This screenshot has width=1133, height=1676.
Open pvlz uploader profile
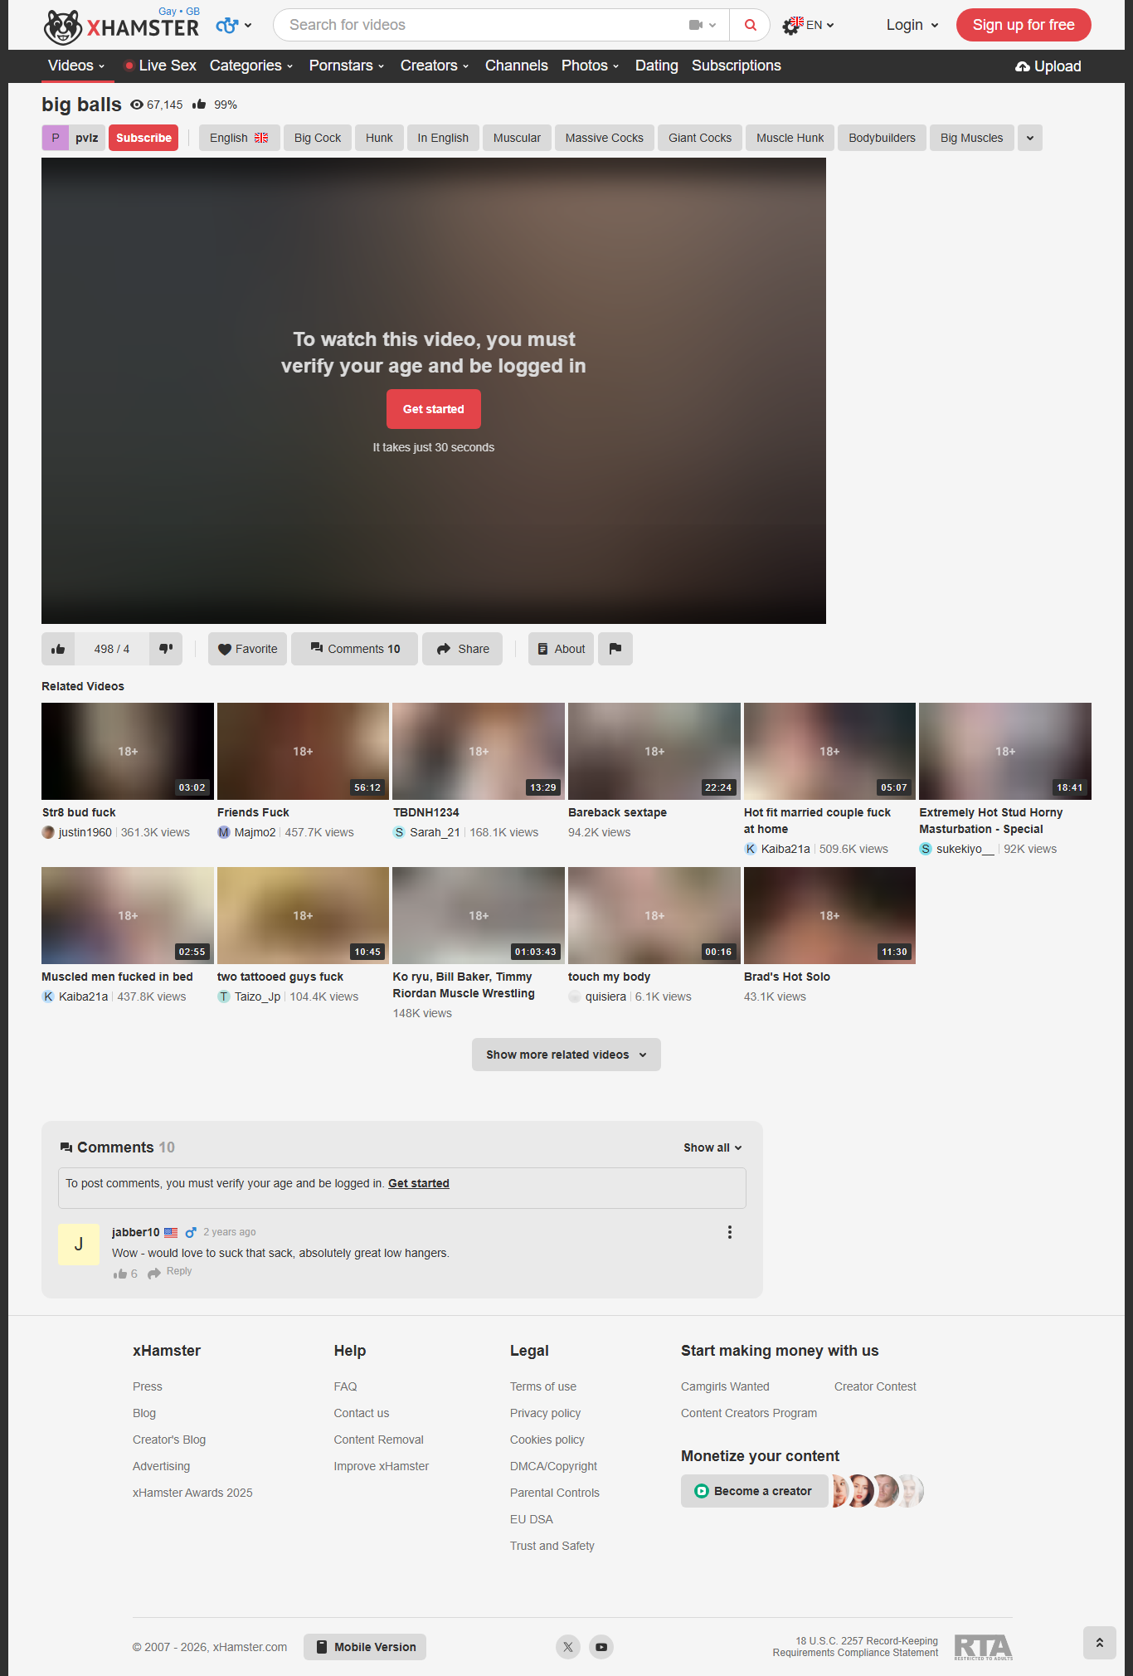[x=73, y=138]
